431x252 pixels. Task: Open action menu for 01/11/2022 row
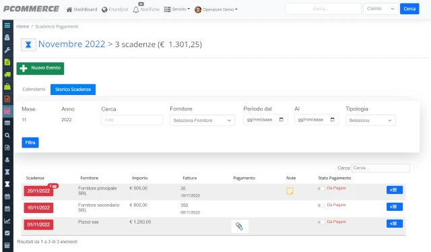pyautogui.click(x=395, y=224)
